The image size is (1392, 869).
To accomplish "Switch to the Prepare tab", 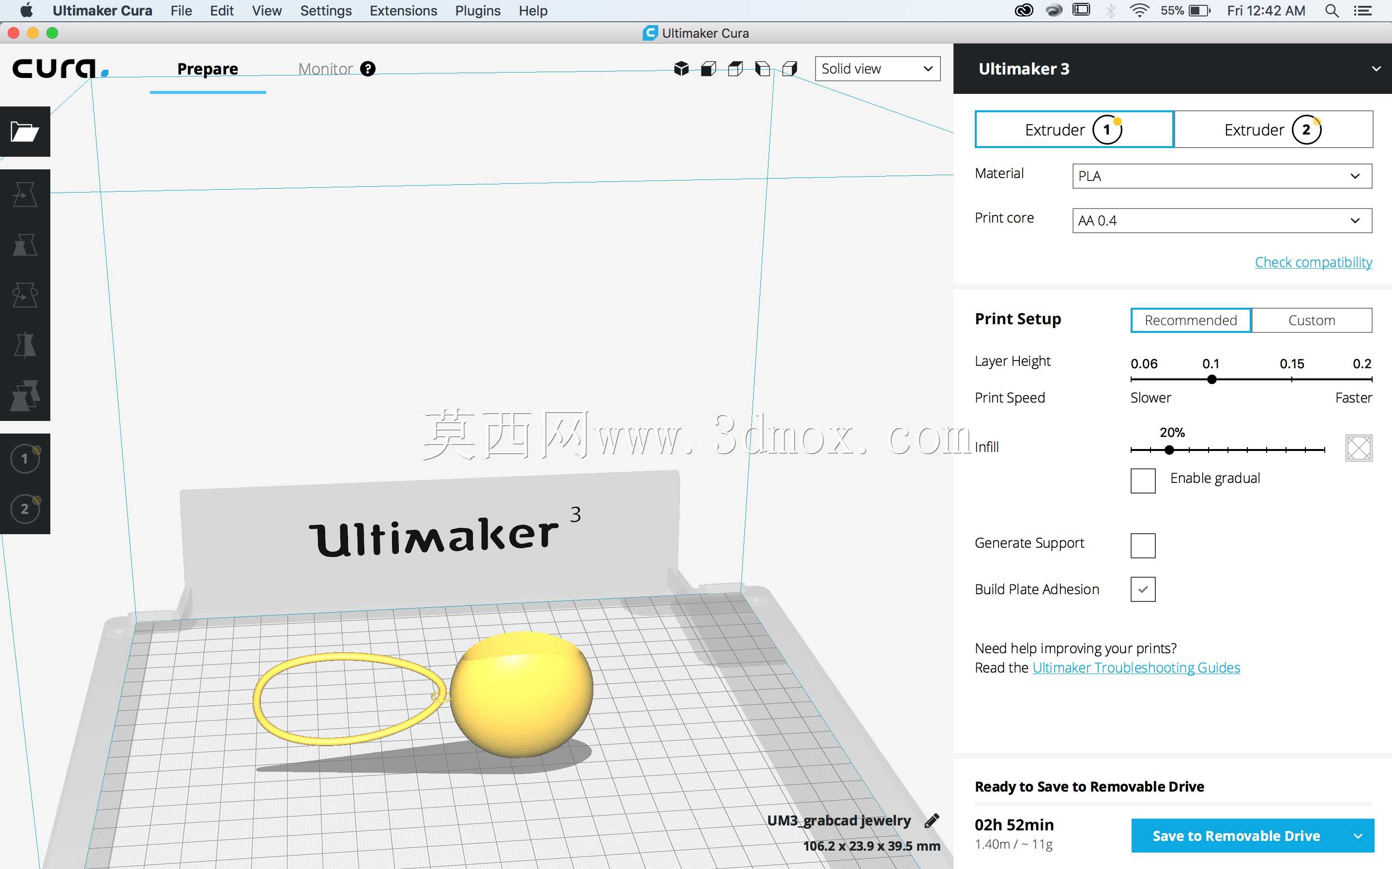I will coord(208,69).
